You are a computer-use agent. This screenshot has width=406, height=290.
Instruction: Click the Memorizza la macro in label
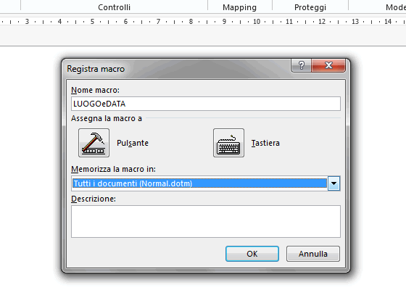click(113, 169)
